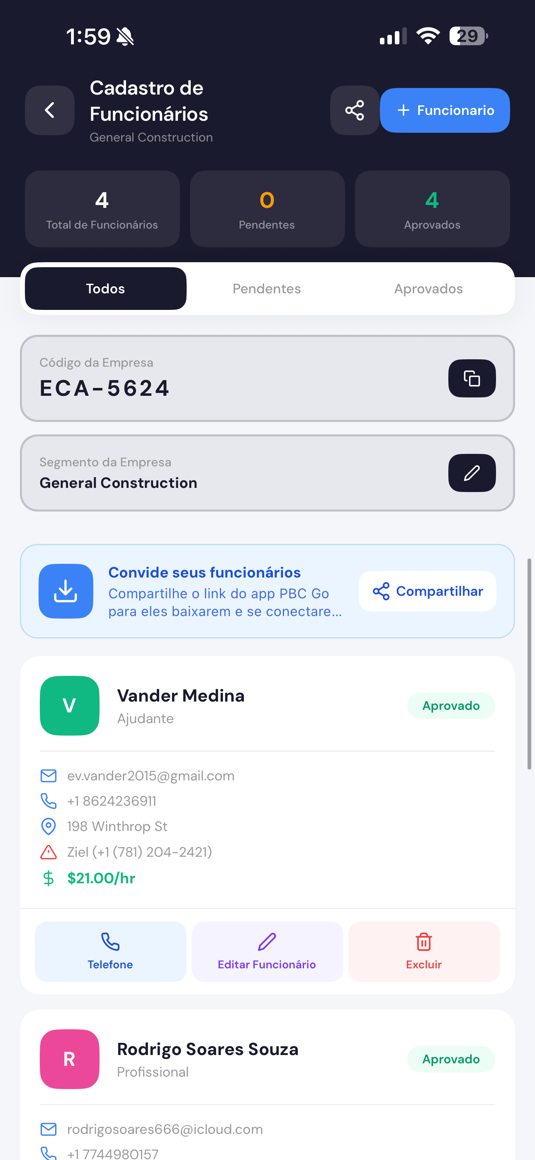Screen dimensions: 535x1160
Task: Copy the company code ECA-5624
Action: (472, 378)
